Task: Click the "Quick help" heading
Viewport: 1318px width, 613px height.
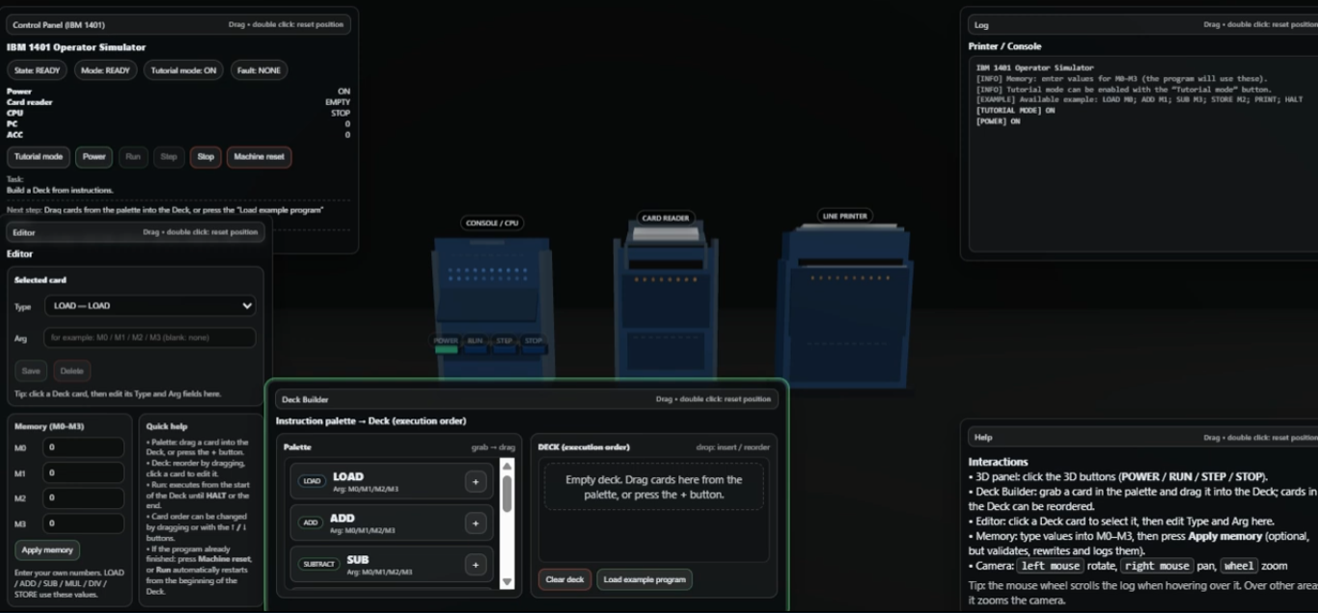Action: point(167,426)
